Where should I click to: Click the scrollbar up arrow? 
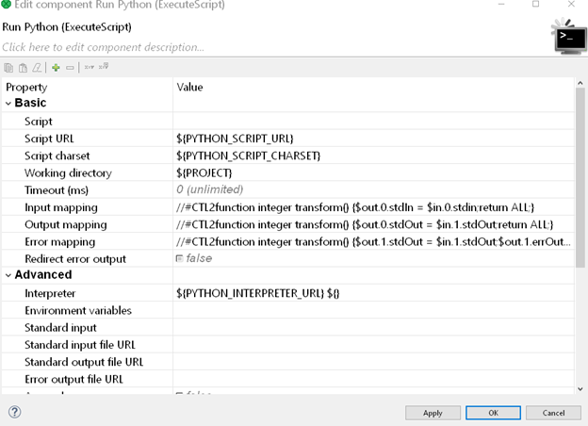point(580,83)
